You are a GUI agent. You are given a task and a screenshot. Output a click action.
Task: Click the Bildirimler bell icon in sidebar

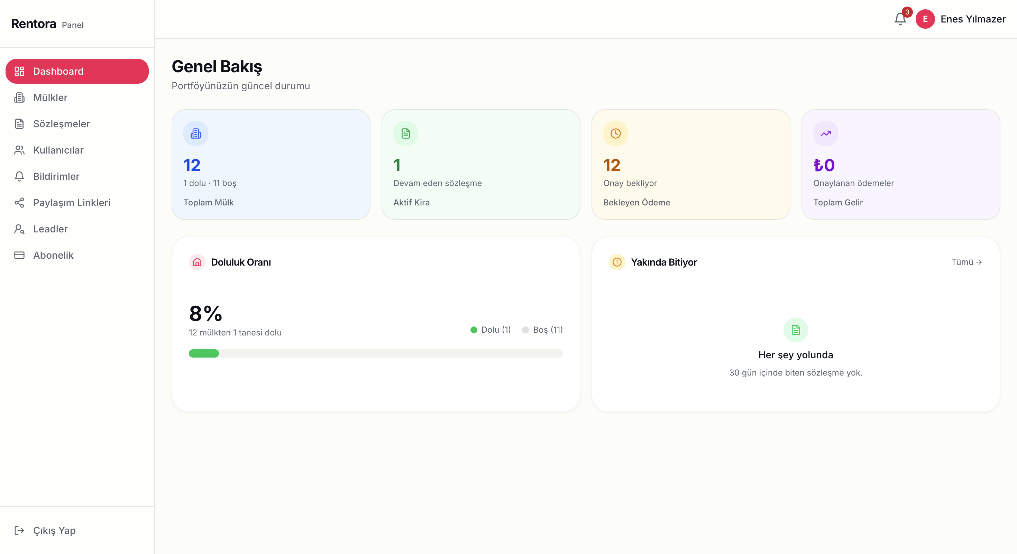tap(20, 176)
